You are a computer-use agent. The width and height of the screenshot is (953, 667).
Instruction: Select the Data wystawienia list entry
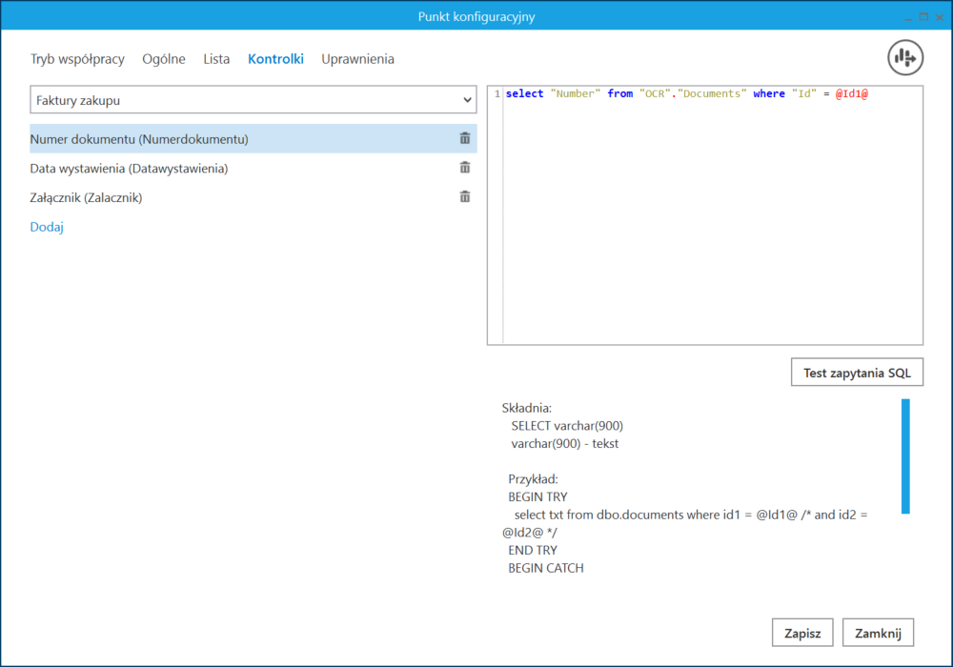click(x=129, y=169)
